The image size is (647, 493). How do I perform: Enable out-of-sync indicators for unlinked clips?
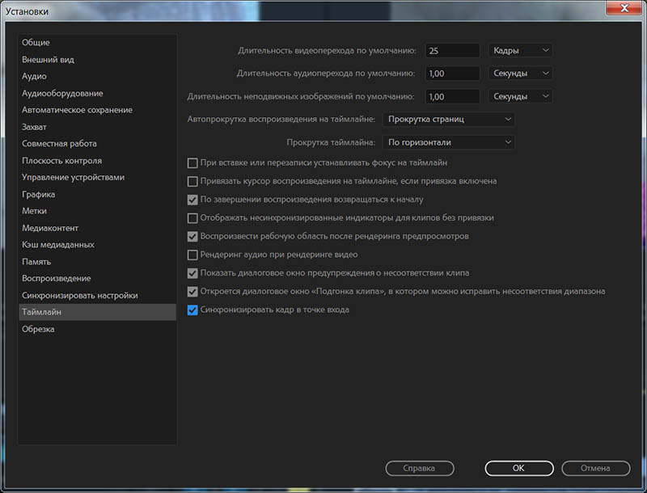coord(192,218)
